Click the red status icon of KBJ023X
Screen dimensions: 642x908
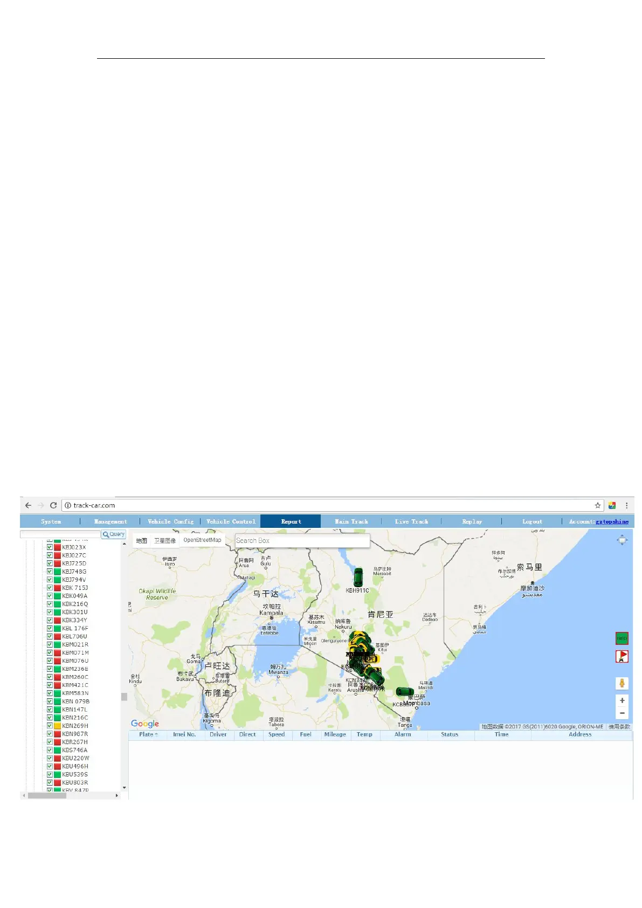point(57,547)
